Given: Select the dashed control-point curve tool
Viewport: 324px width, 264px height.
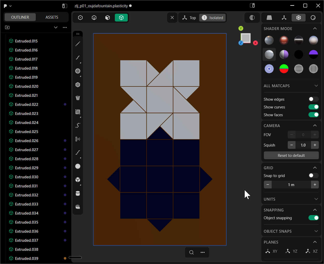Looking at the screenshot, I should pyautogui.click(x=78, y=126).
